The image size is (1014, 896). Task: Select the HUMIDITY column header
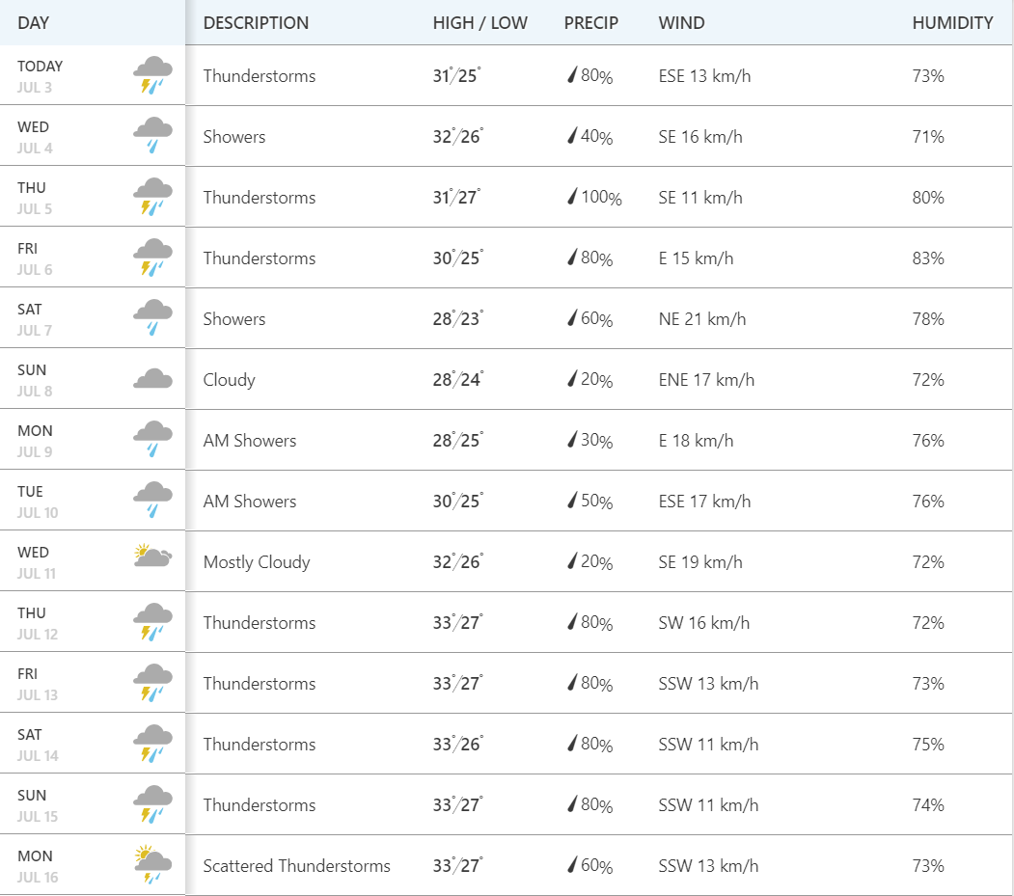pos(952,23)
